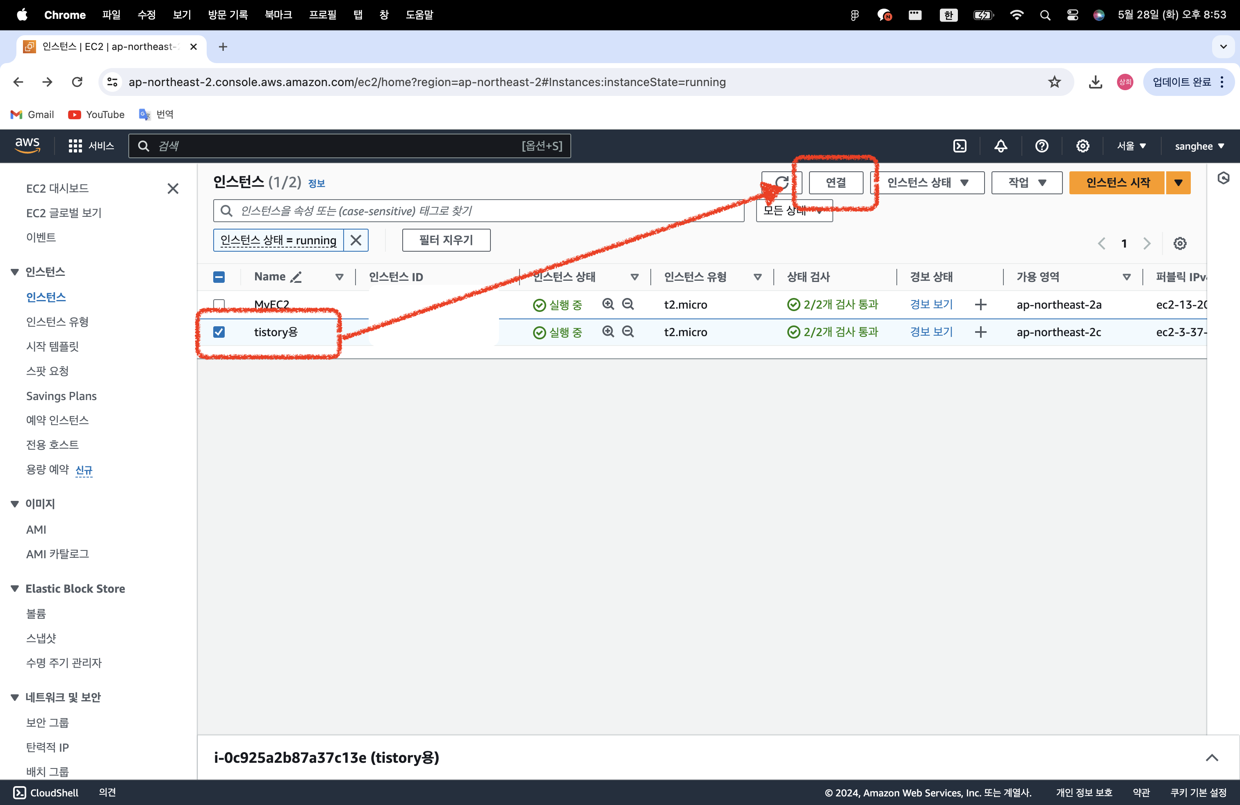Open table preferences gear icon

[x=1180, y=244]
